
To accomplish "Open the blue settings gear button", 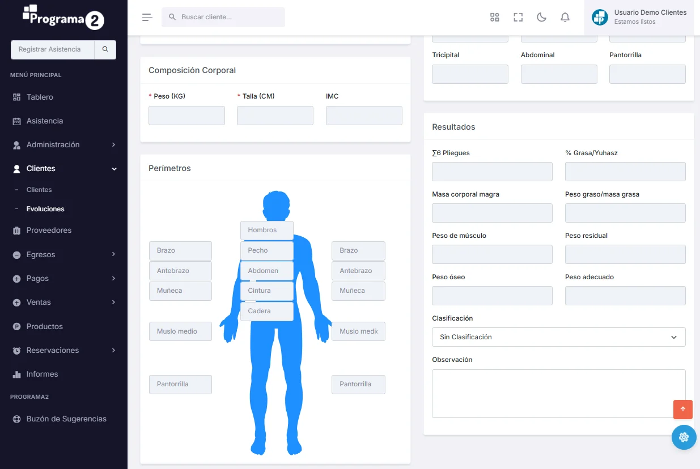I will (x=684, y=437).
